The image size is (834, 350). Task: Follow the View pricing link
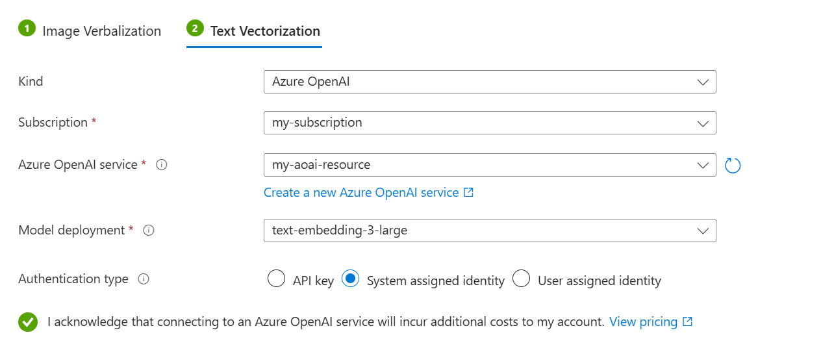coord(643,321)
